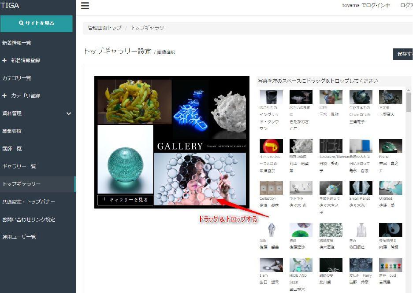Click the おもいのままに thumbnail
The width and height of the screenshot is (413, 293).
pos(301,97)
